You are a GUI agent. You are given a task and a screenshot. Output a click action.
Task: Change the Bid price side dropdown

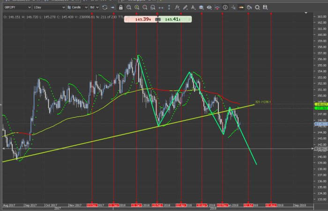coord(94,8)
